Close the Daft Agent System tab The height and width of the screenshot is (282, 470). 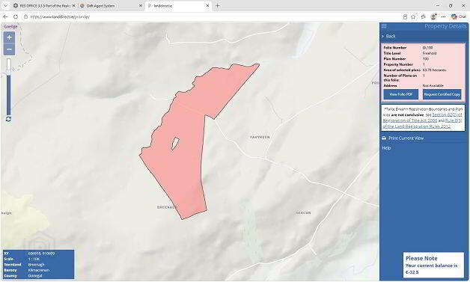point(141,6)
